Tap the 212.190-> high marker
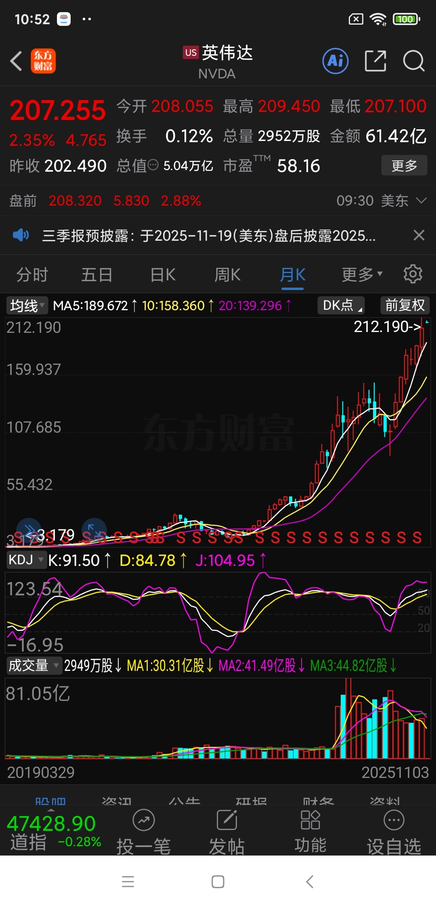The image size is (436, 908). tap(387, 327)
